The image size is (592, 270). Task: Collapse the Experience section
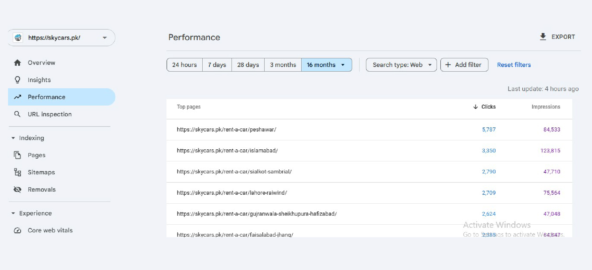(x=13, y=213)
